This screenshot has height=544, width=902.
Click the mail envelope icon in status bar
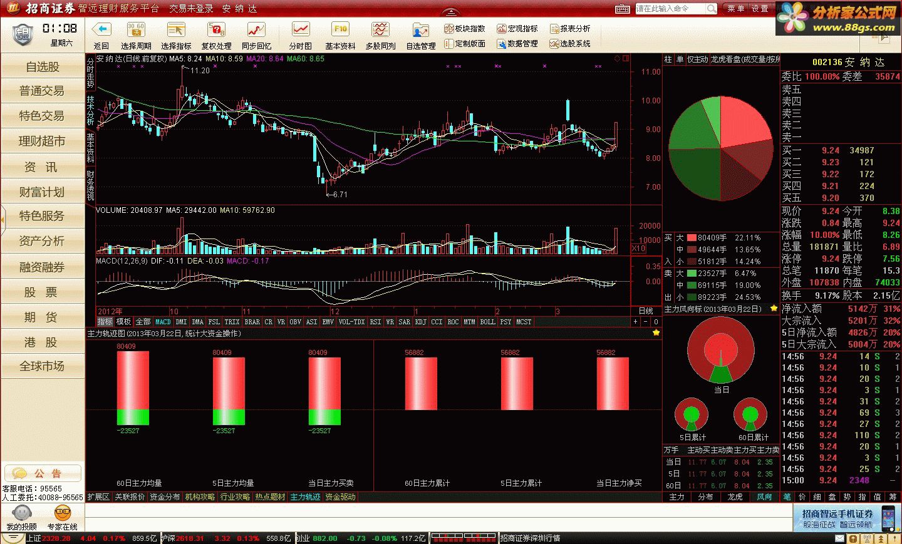click(840, 538)
